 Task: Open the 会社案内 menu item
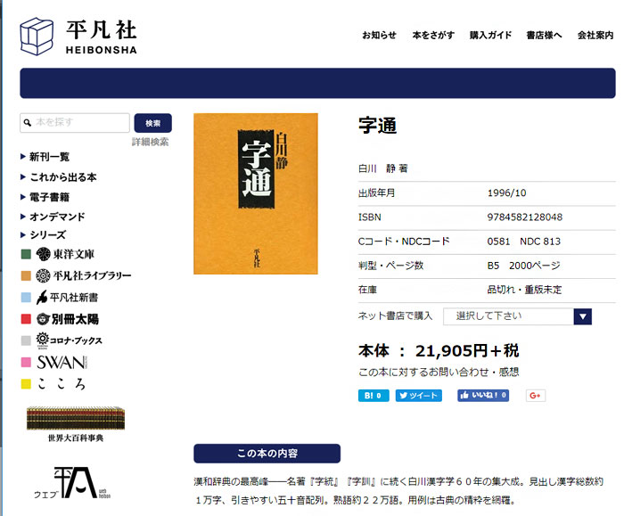click(595, 36)
